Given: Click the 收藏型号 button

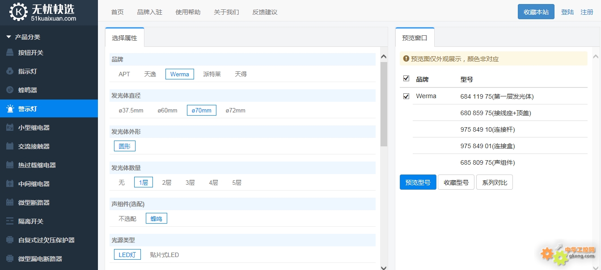Looking at the screenshot, I should click(x=456, y=182).
